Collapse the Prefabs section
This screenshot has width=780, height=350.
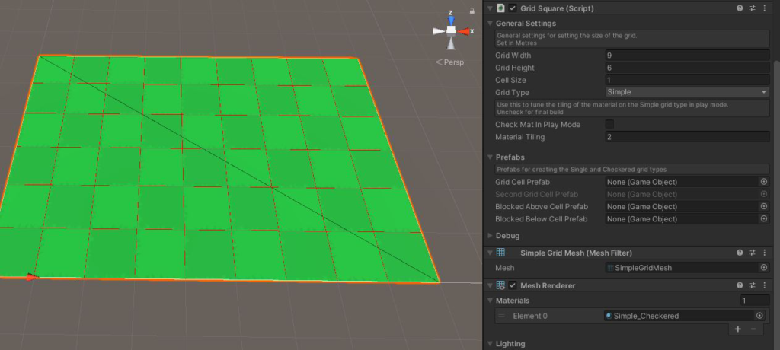tap(490, 157)
